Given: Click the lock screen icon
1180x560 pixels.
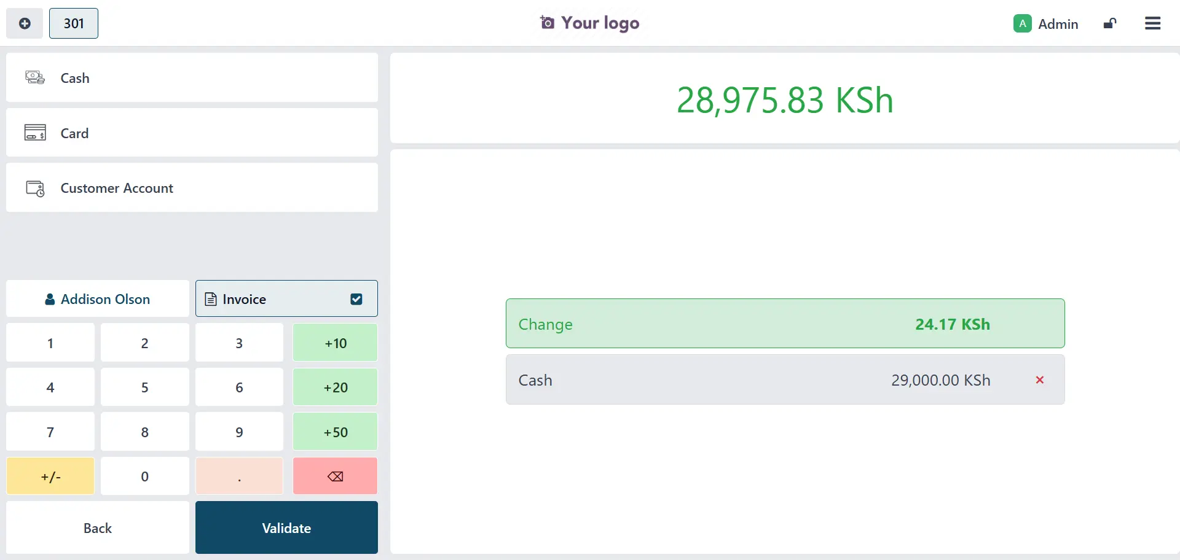Looking at the screenshot, I should [x=1109, y=23].
